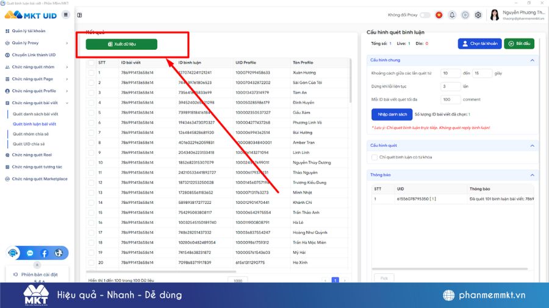Click the next page arrow in pagination
The width and height of the screenshot is (549, 308).
point(345,280)
